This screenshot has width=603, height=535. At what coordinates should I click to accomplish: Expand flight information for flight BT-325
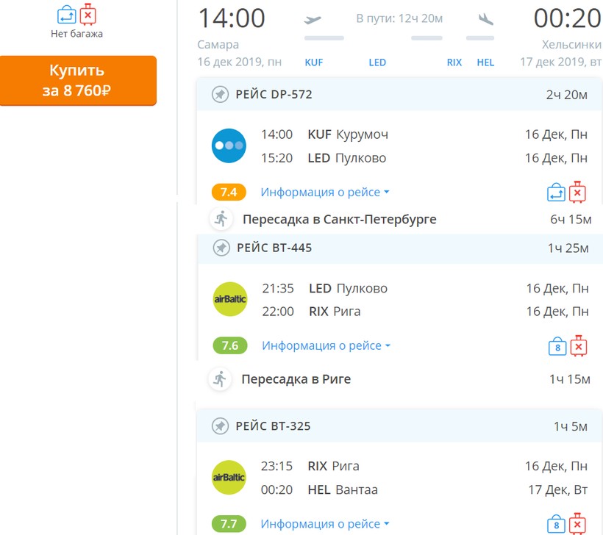click(x=324, y=524)
